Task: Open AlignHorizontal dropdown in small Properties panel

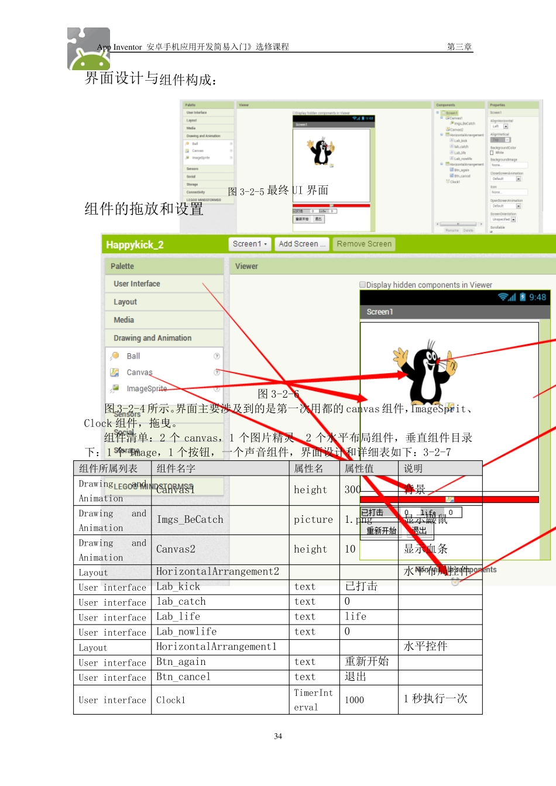Action: 506,126
